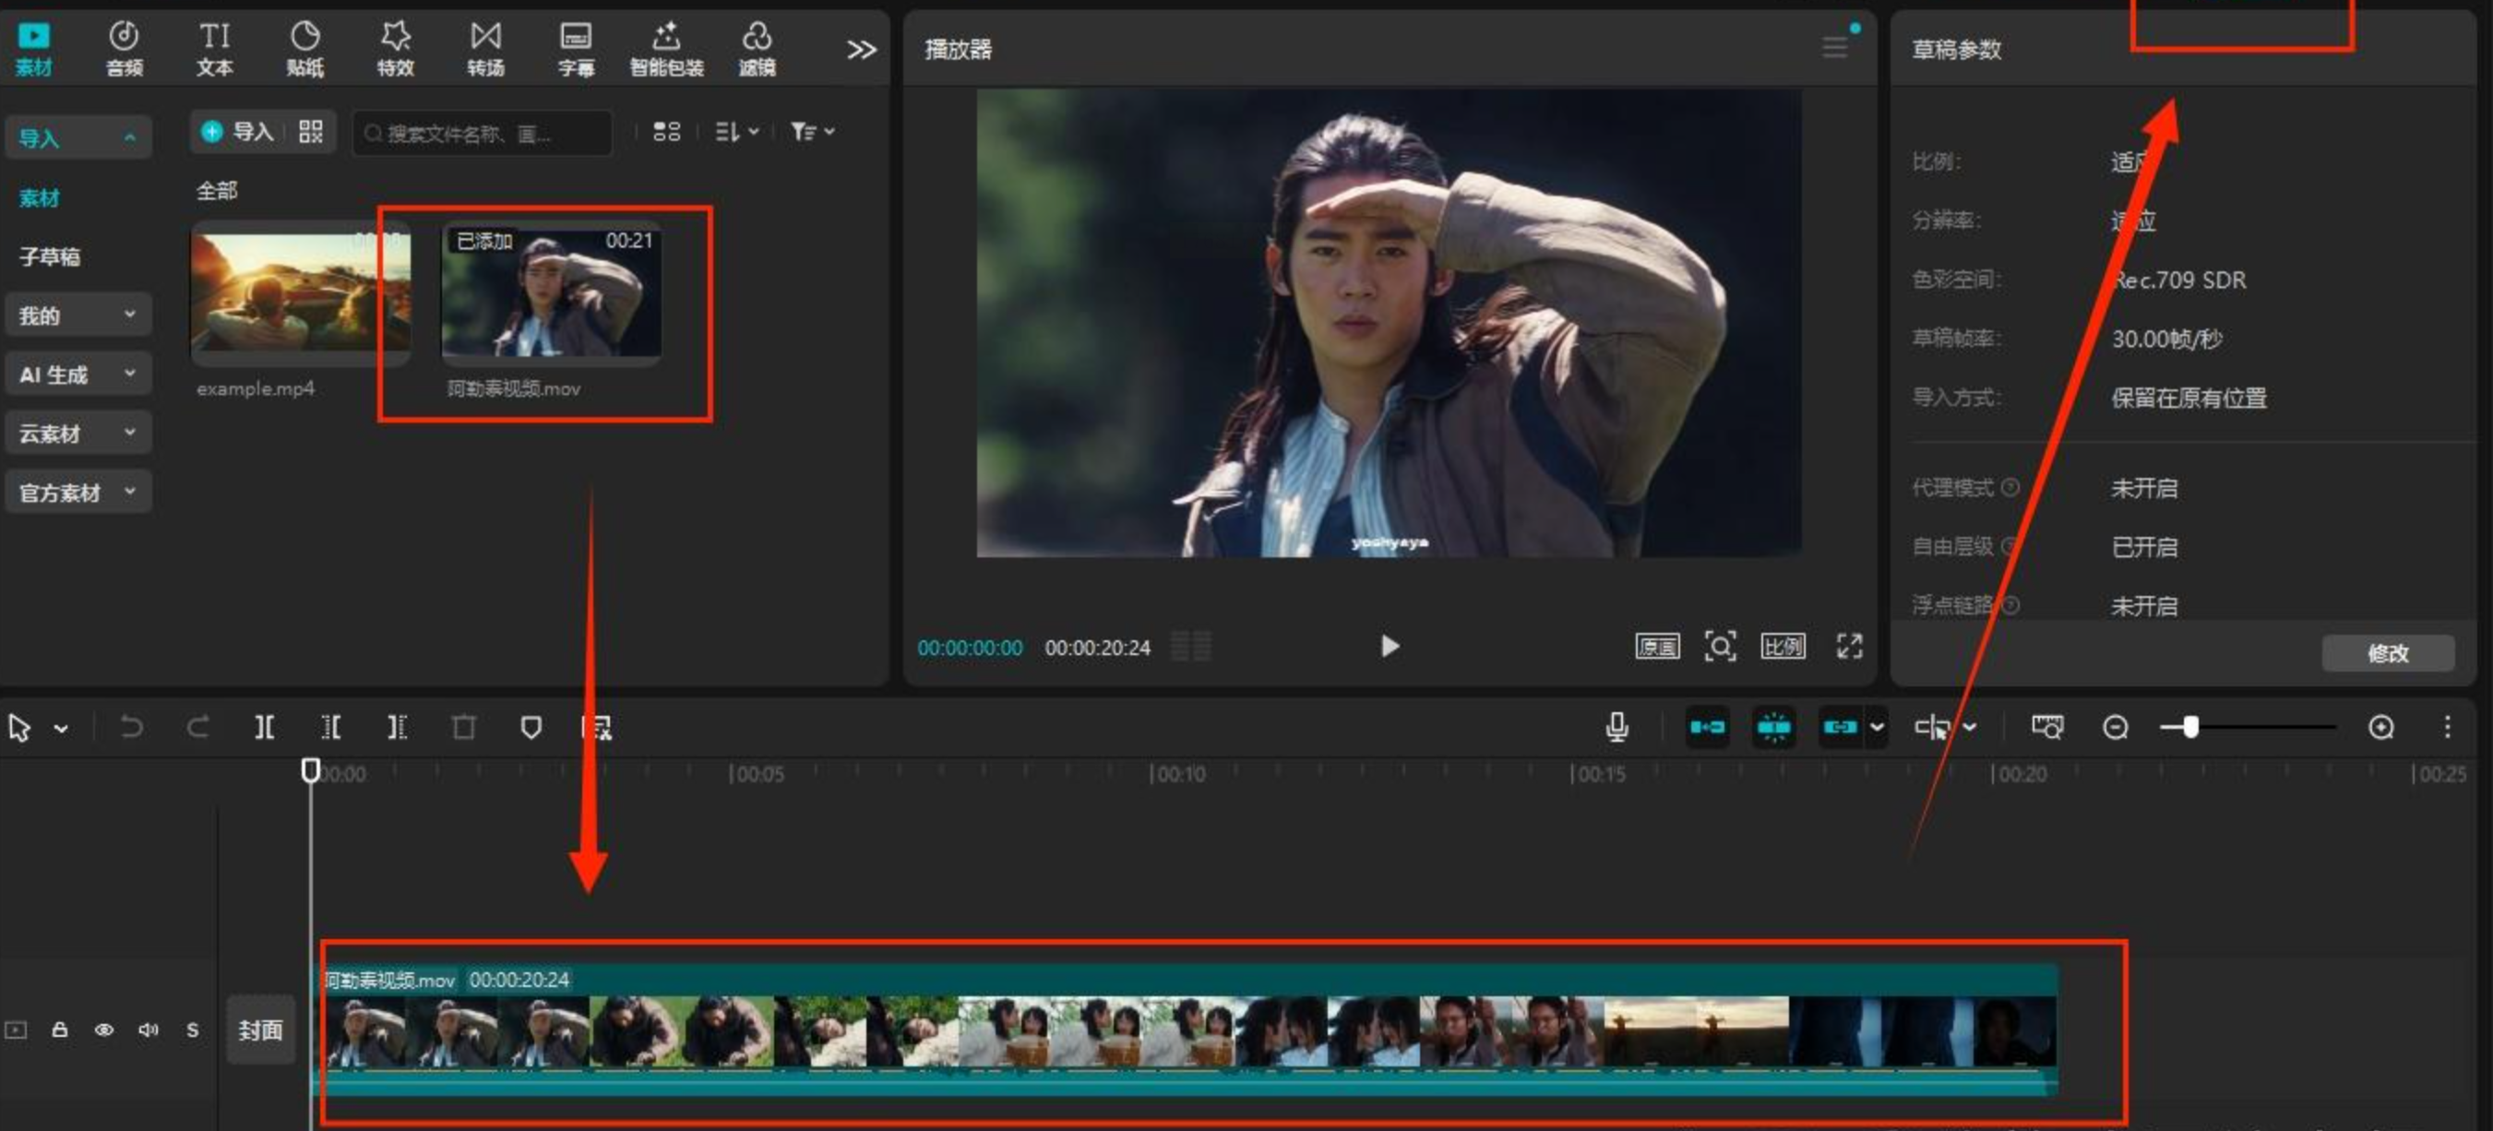Click the 修改 button
Screen dimensions: 2493x1131
pos(2387,653)
